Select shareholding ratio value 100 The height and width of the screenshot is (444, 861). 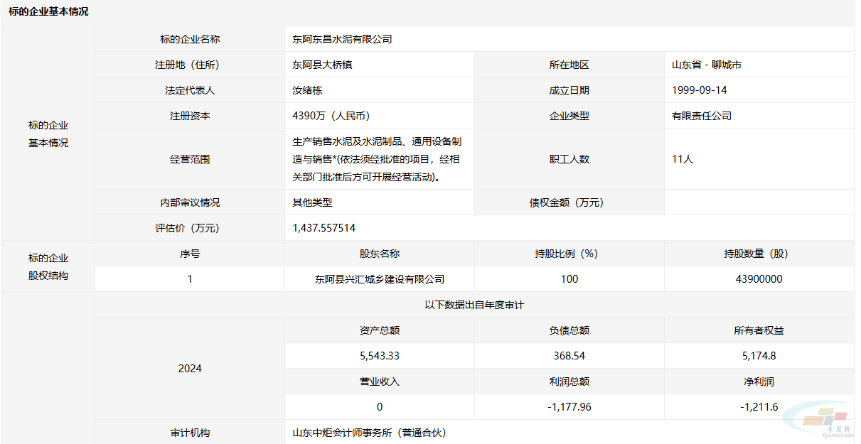[569, 279]
